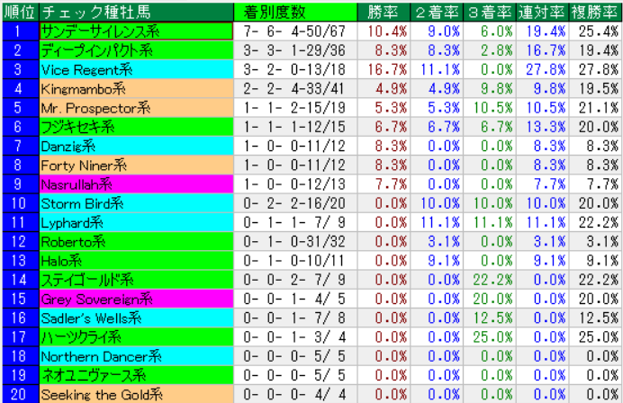The image size is (623, 403).
Task: Click the record 1- 1- 1-12/15
Action: click(x=294, y=127)
